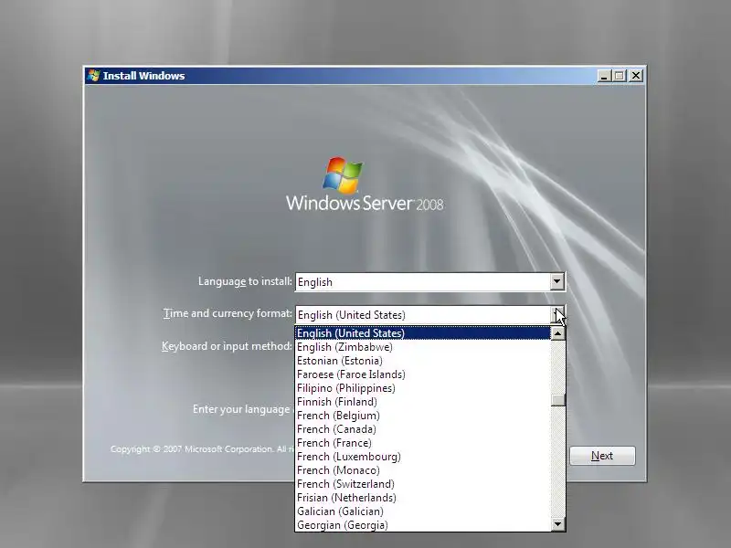731x548 pixels.
Task: Click the Language to install combo box field
Action: 429,282
